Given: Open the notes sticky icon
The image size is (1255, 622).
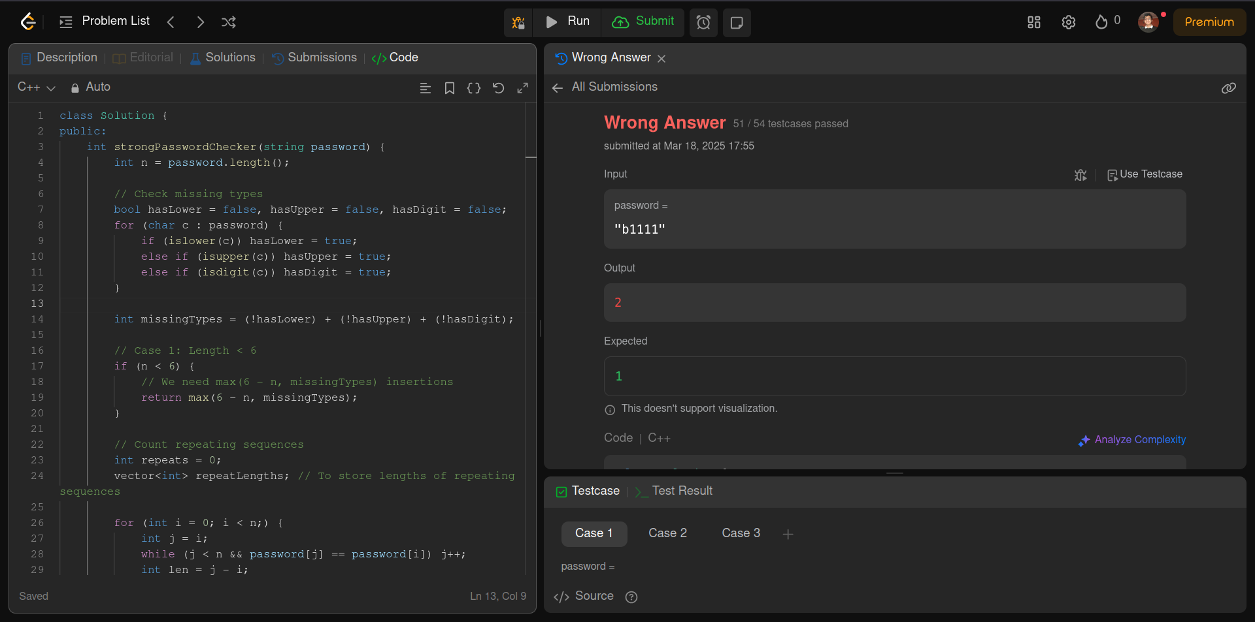Looking at the screenshot, I should (737, 22).
